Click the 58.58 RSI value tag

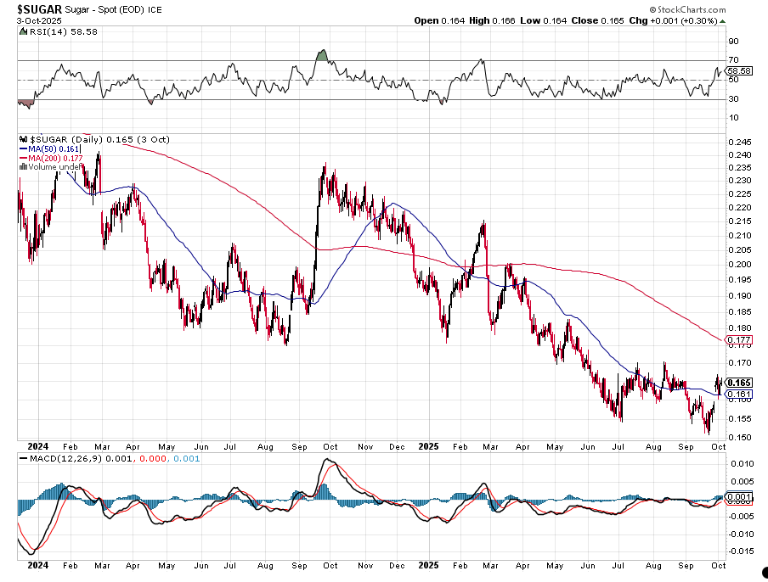point(738,71)
